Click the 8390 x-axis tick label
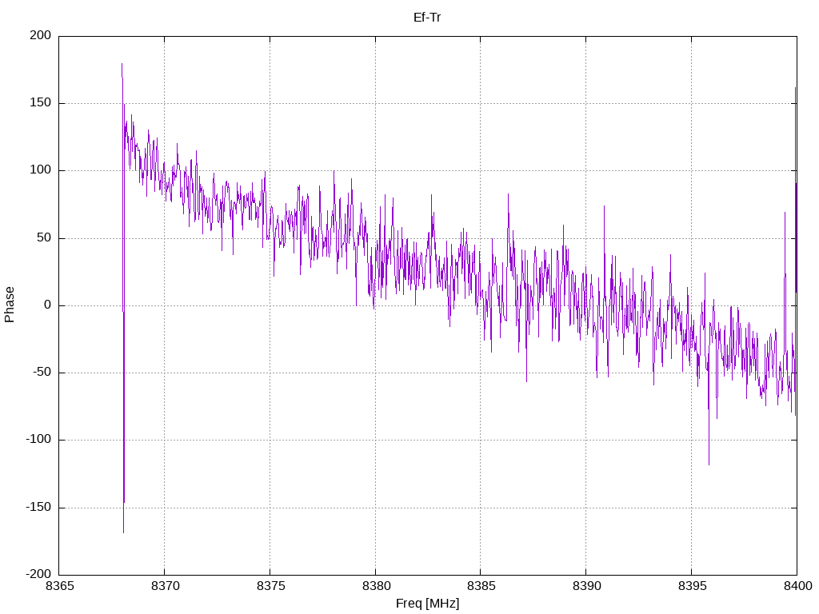The height and width of the screenshot is (614, 819). pyautogui.click(x=586, y=586)
